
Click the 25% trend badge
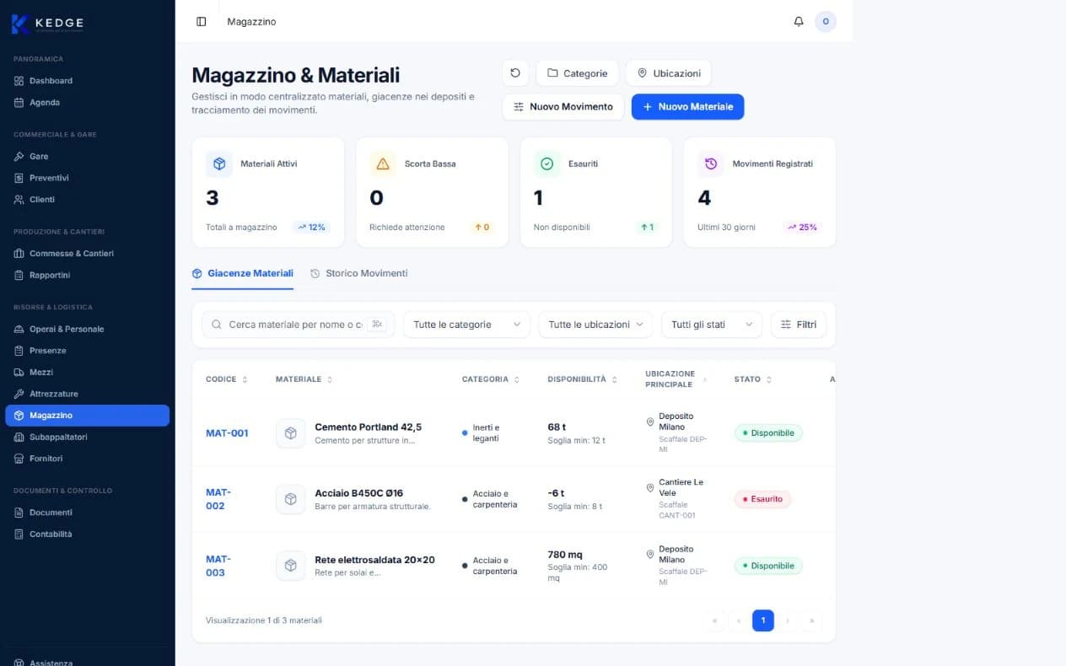pos(802,227)
